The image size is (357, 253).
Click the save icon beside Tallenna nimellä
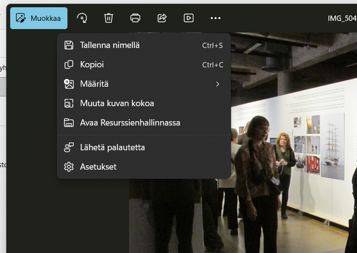(x=69, y=45)
